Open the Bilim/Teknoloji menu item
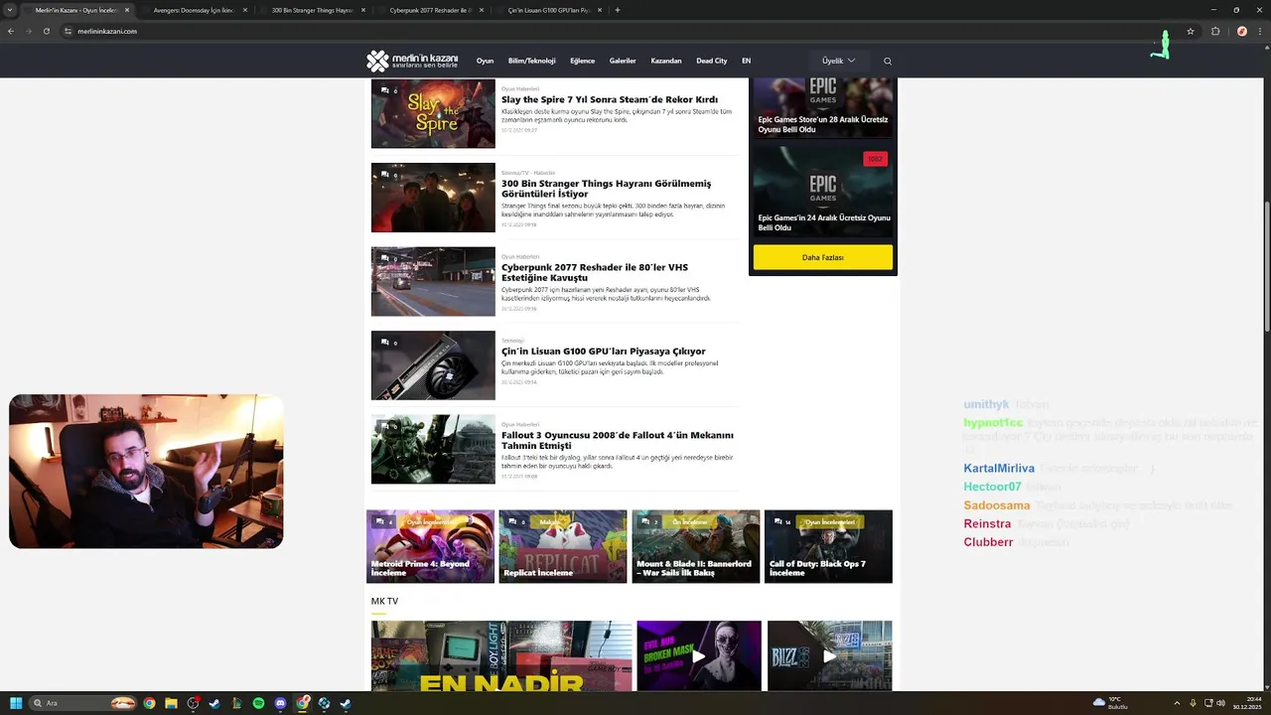This screenshot has width=1271, height=715. click(x=531, y=61)
